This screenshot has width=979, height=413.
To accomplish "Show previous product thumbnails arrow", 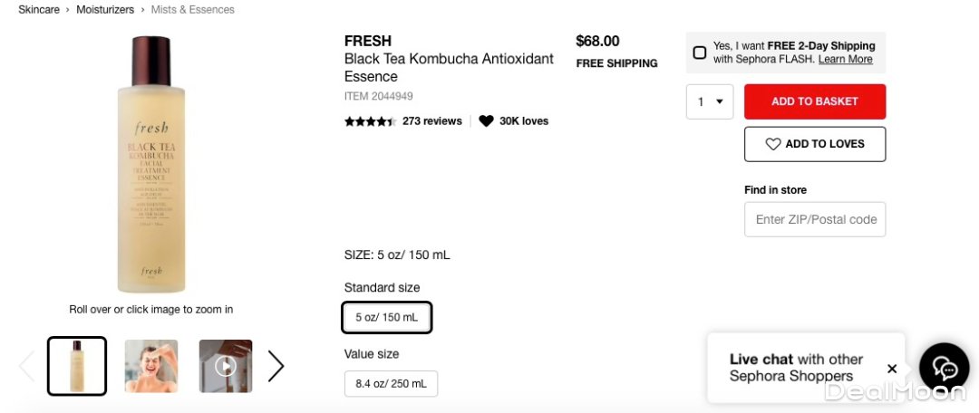I will pyautogui.click(x=26, y=366).
